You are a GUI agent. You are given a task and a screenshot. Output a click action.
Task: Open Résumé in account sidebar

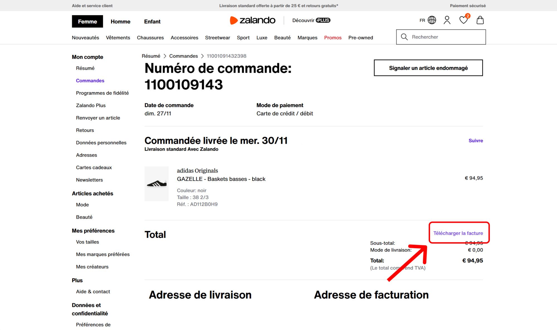coord(85,68)
